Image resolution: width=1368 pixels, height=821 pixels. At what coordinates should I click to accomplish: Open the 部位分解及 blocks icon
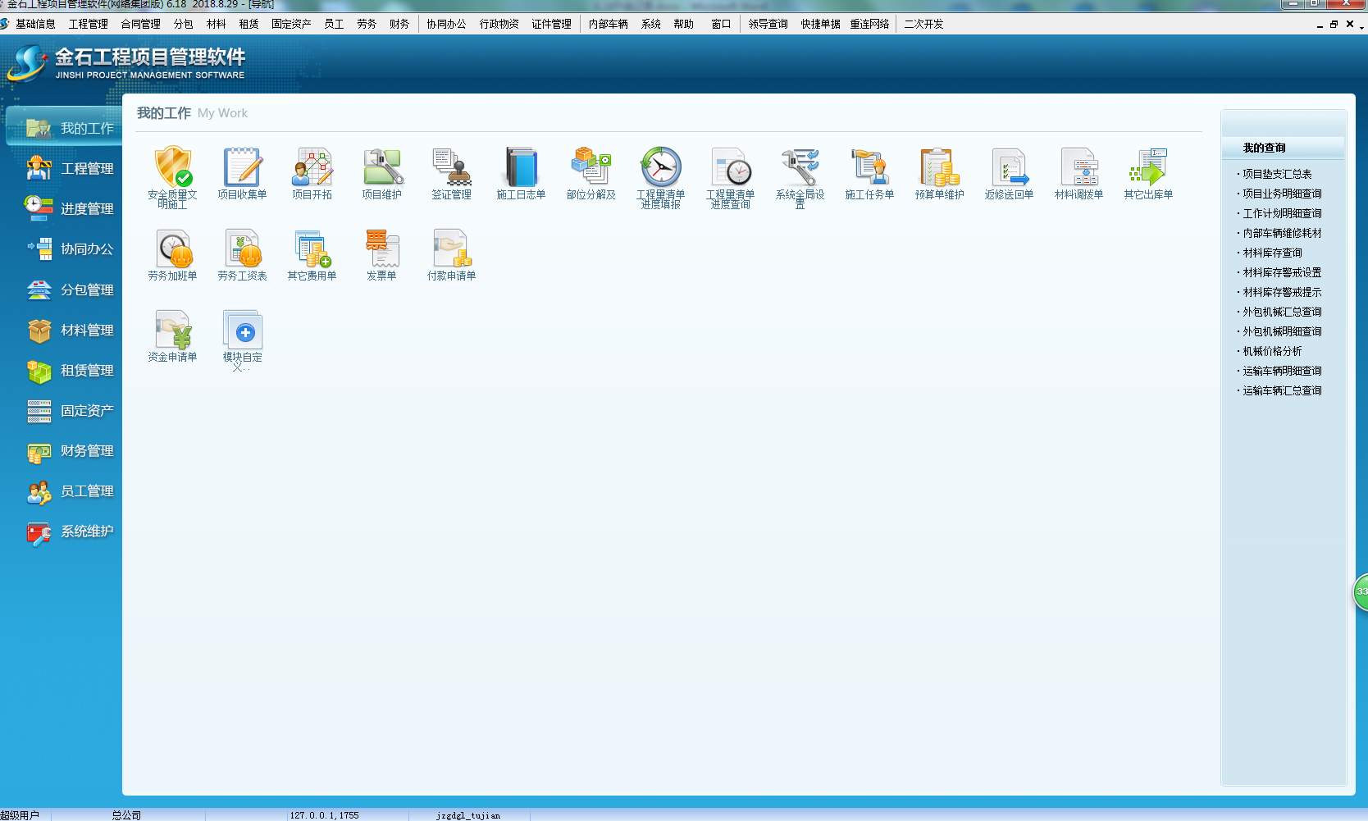[591, 167]
